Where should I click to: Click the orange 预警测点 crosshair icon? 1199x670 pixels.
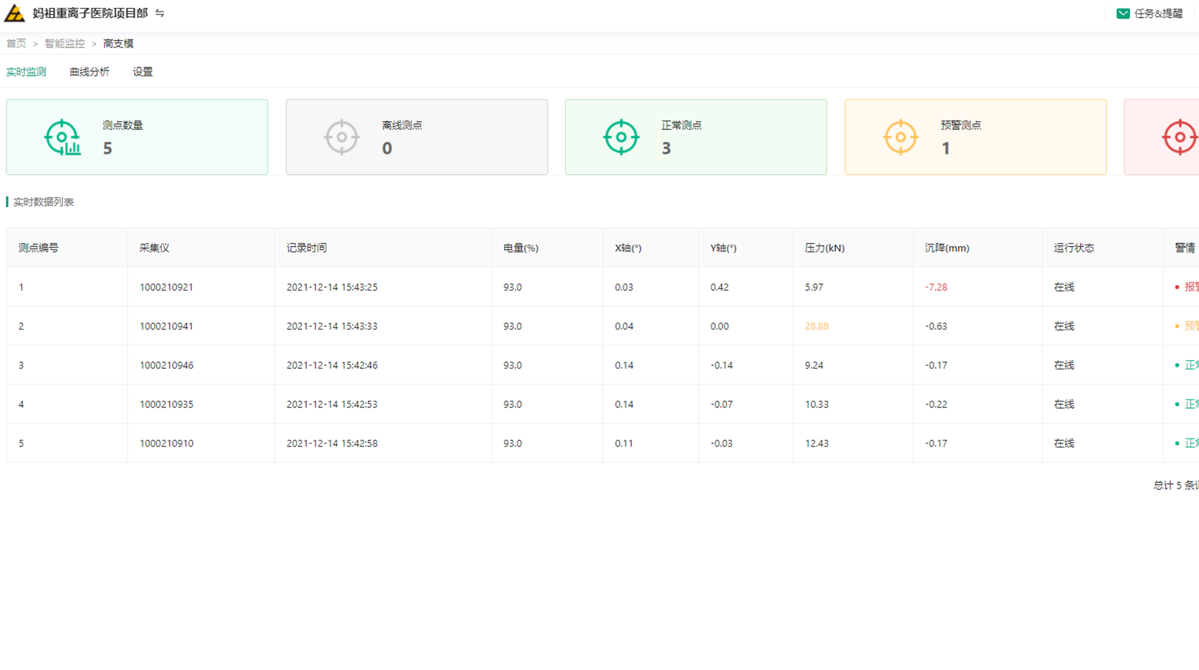[900, 137]
